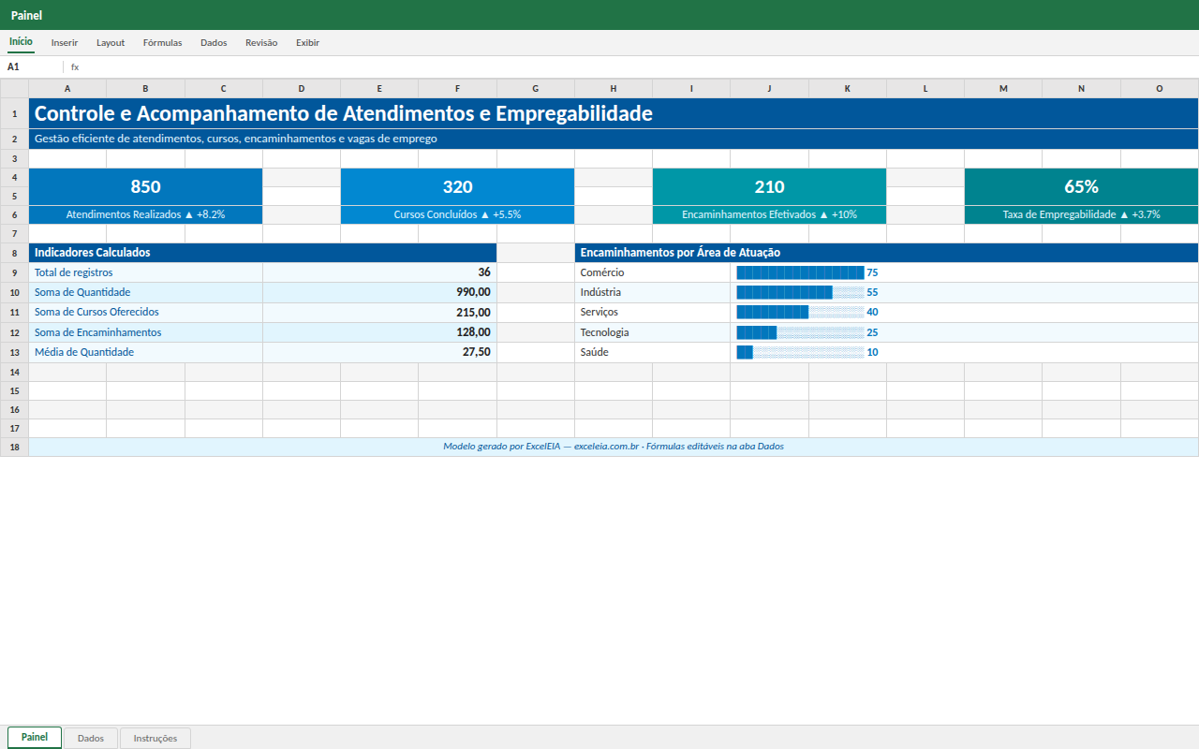Click the Indústria row label

point(653,293)
